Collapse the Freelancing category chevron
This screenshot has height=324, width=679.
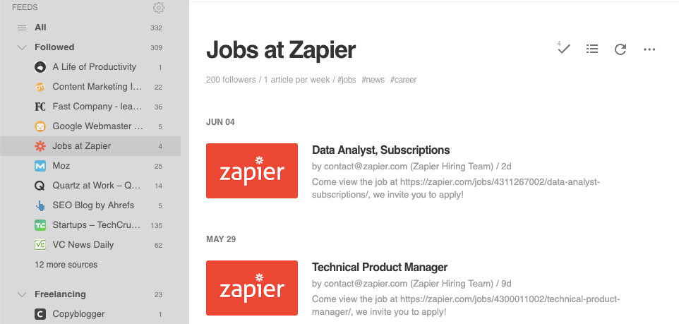coord(22,294)
